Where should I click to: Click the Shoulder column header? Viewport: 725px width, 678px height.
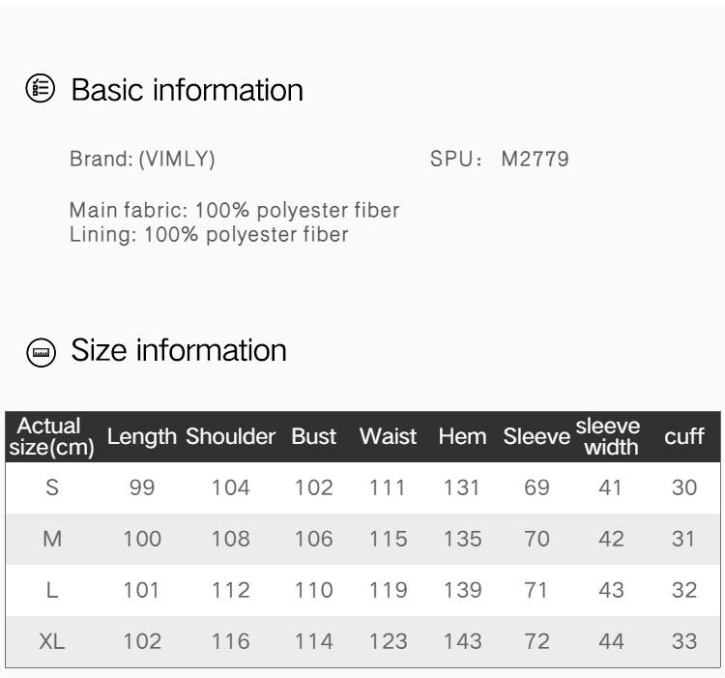pos(230,437)
